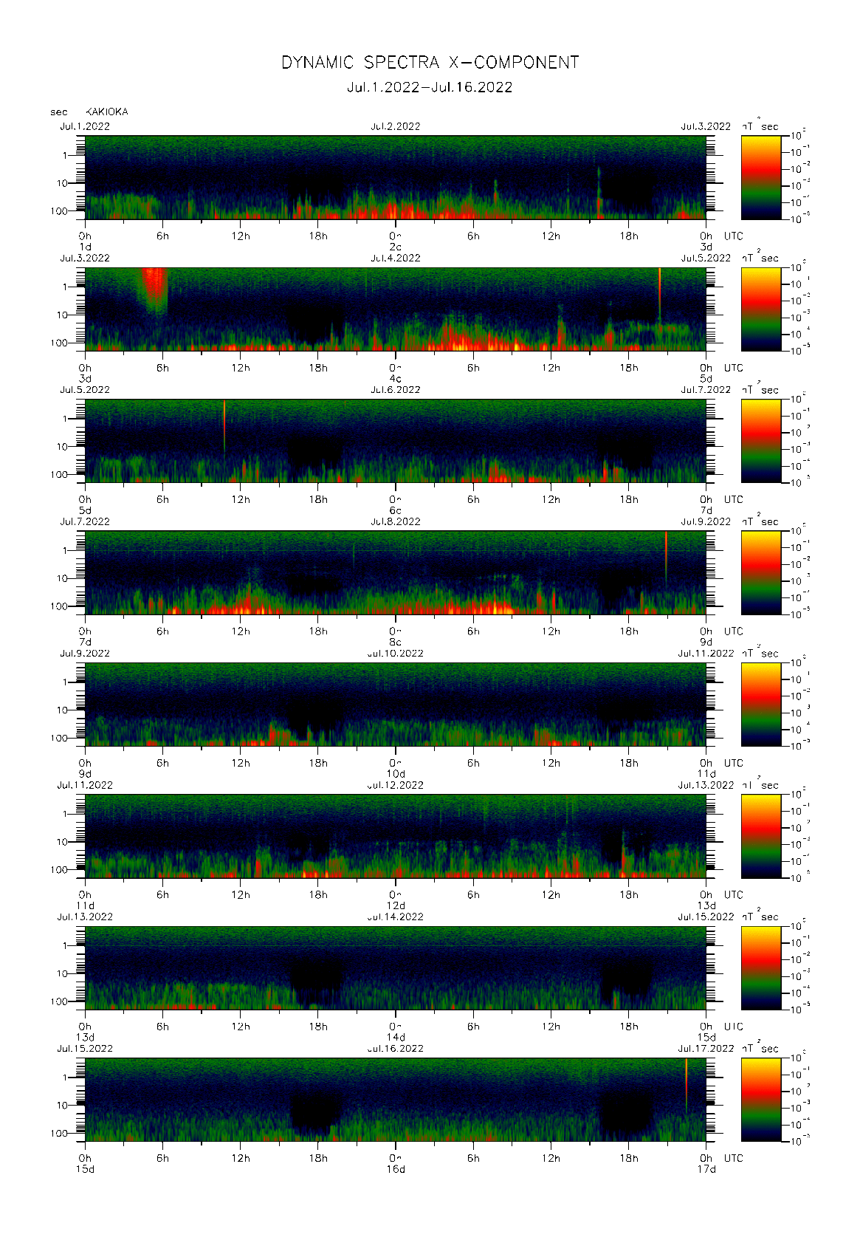Click the '16d' day label under the last panel
860x1240 pixels.
pos(396,1169)
